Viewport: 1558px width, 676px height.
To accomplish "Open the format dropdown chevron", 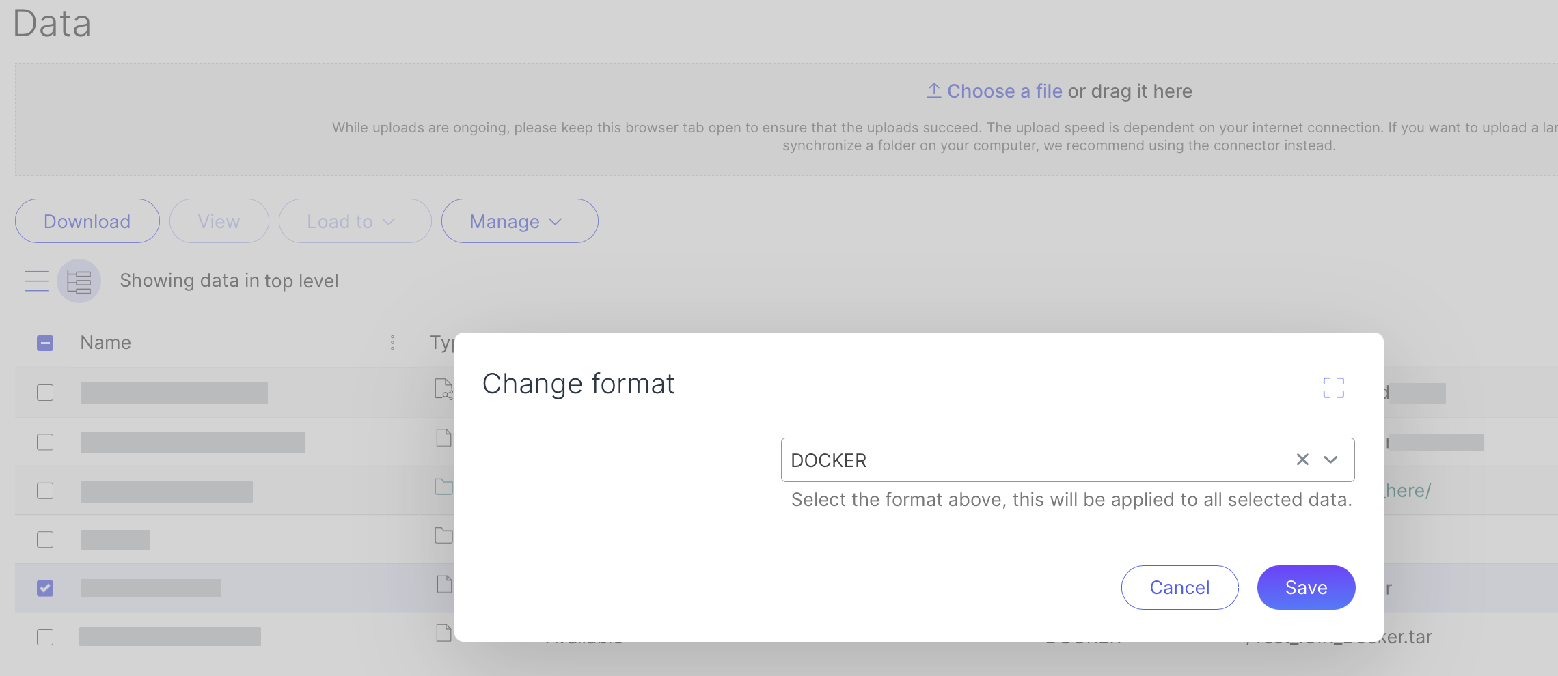I will click(x=1330, y=460).
